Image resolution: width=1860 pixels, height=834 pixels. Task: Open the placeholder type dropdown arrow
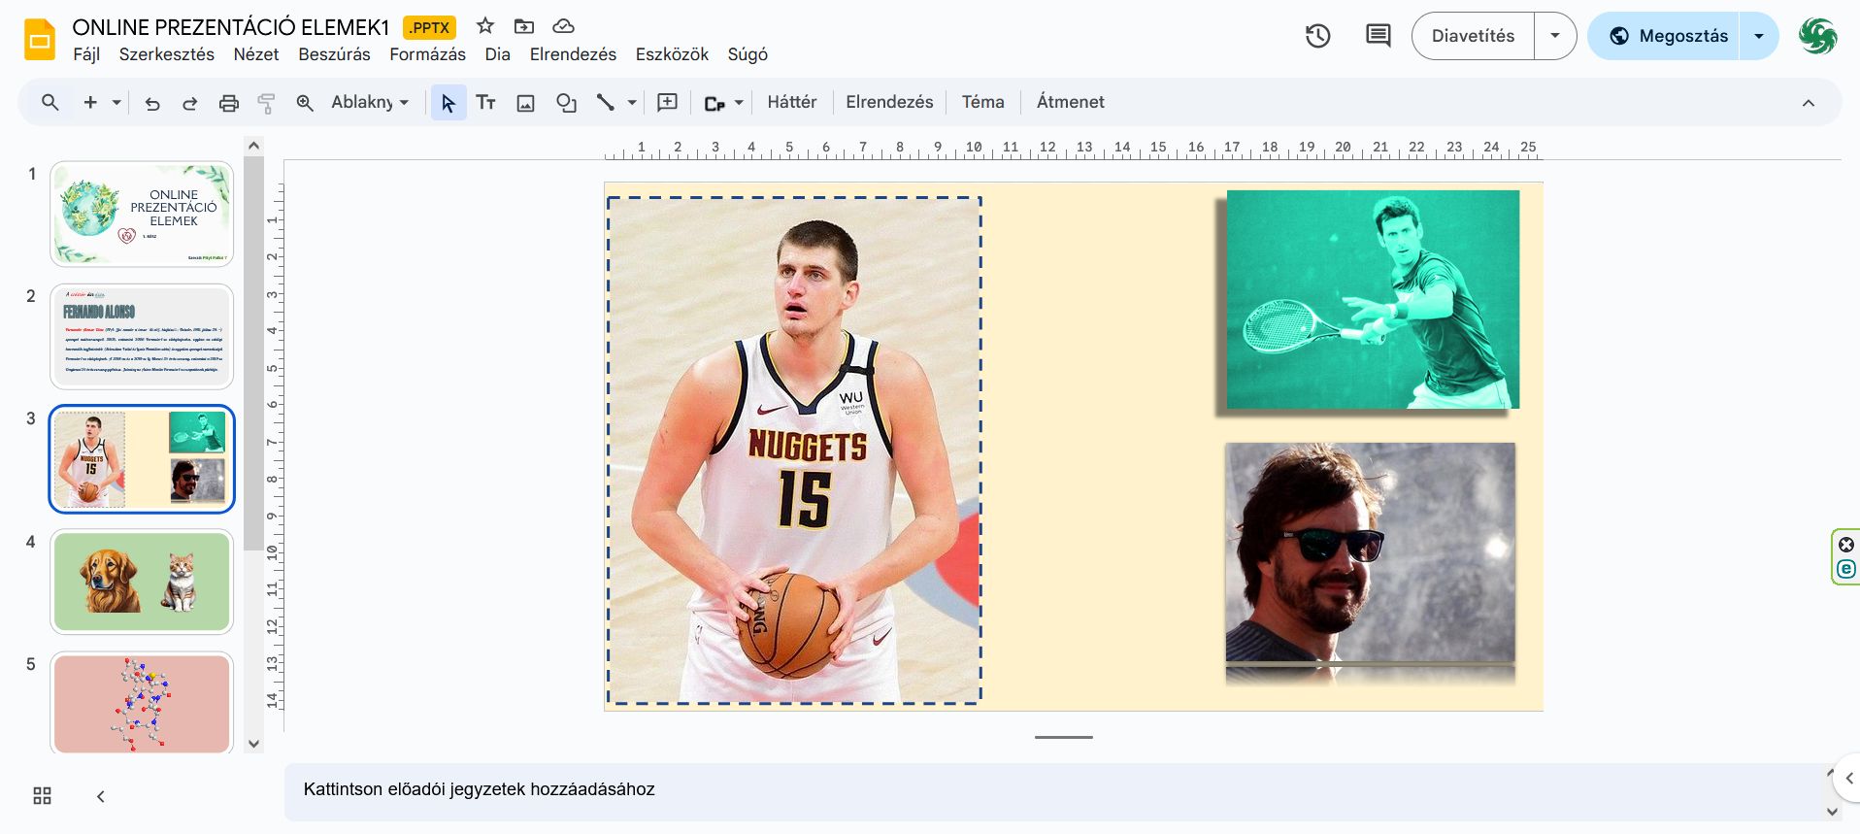(739, 102)
